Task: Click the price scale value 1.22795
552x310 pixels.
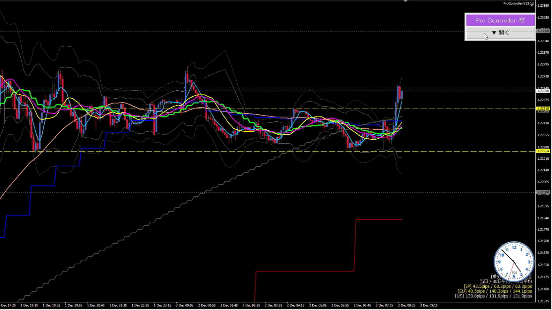Action: pyautogui.click(x=543, y=65)
